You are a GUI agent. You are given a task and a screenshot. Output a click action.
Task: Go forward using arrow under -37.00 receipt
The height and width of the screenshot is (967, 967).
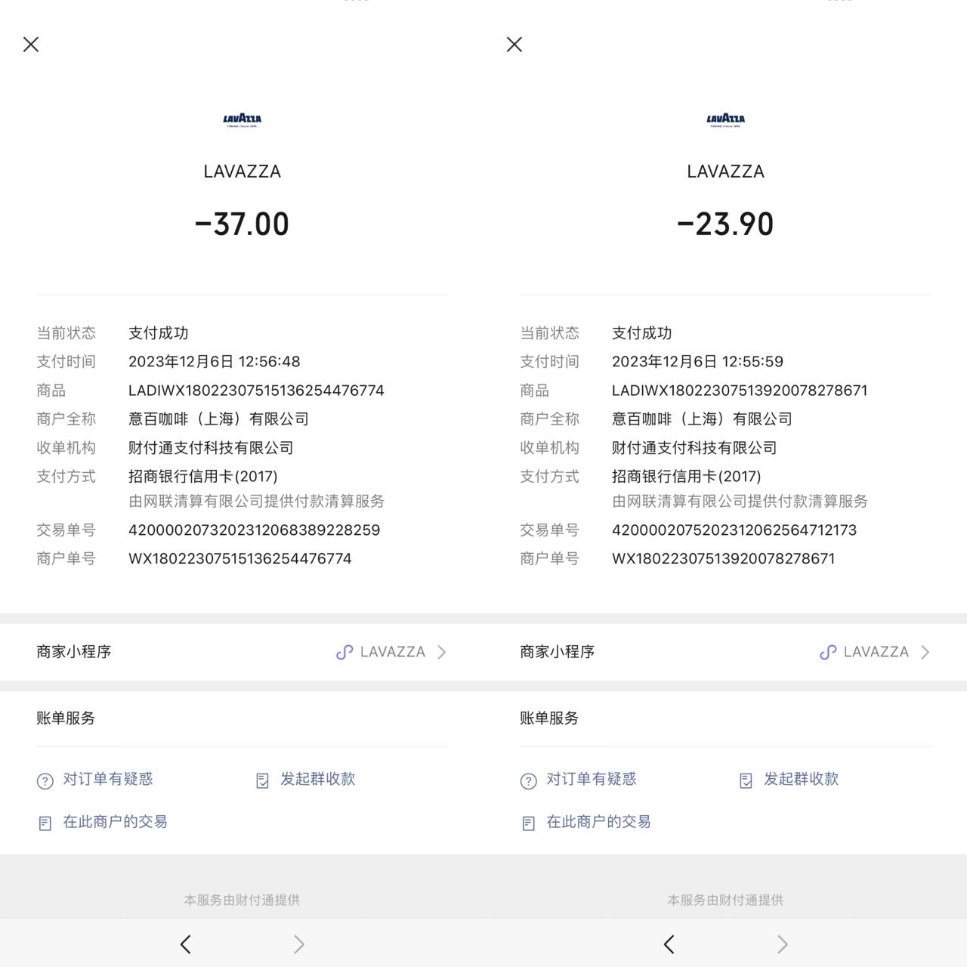tap(299, 944)
